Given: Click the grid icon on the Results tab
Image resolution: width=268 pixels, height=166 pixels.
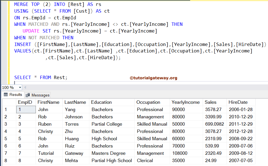Looking at the screenshot, I should 6,95.
